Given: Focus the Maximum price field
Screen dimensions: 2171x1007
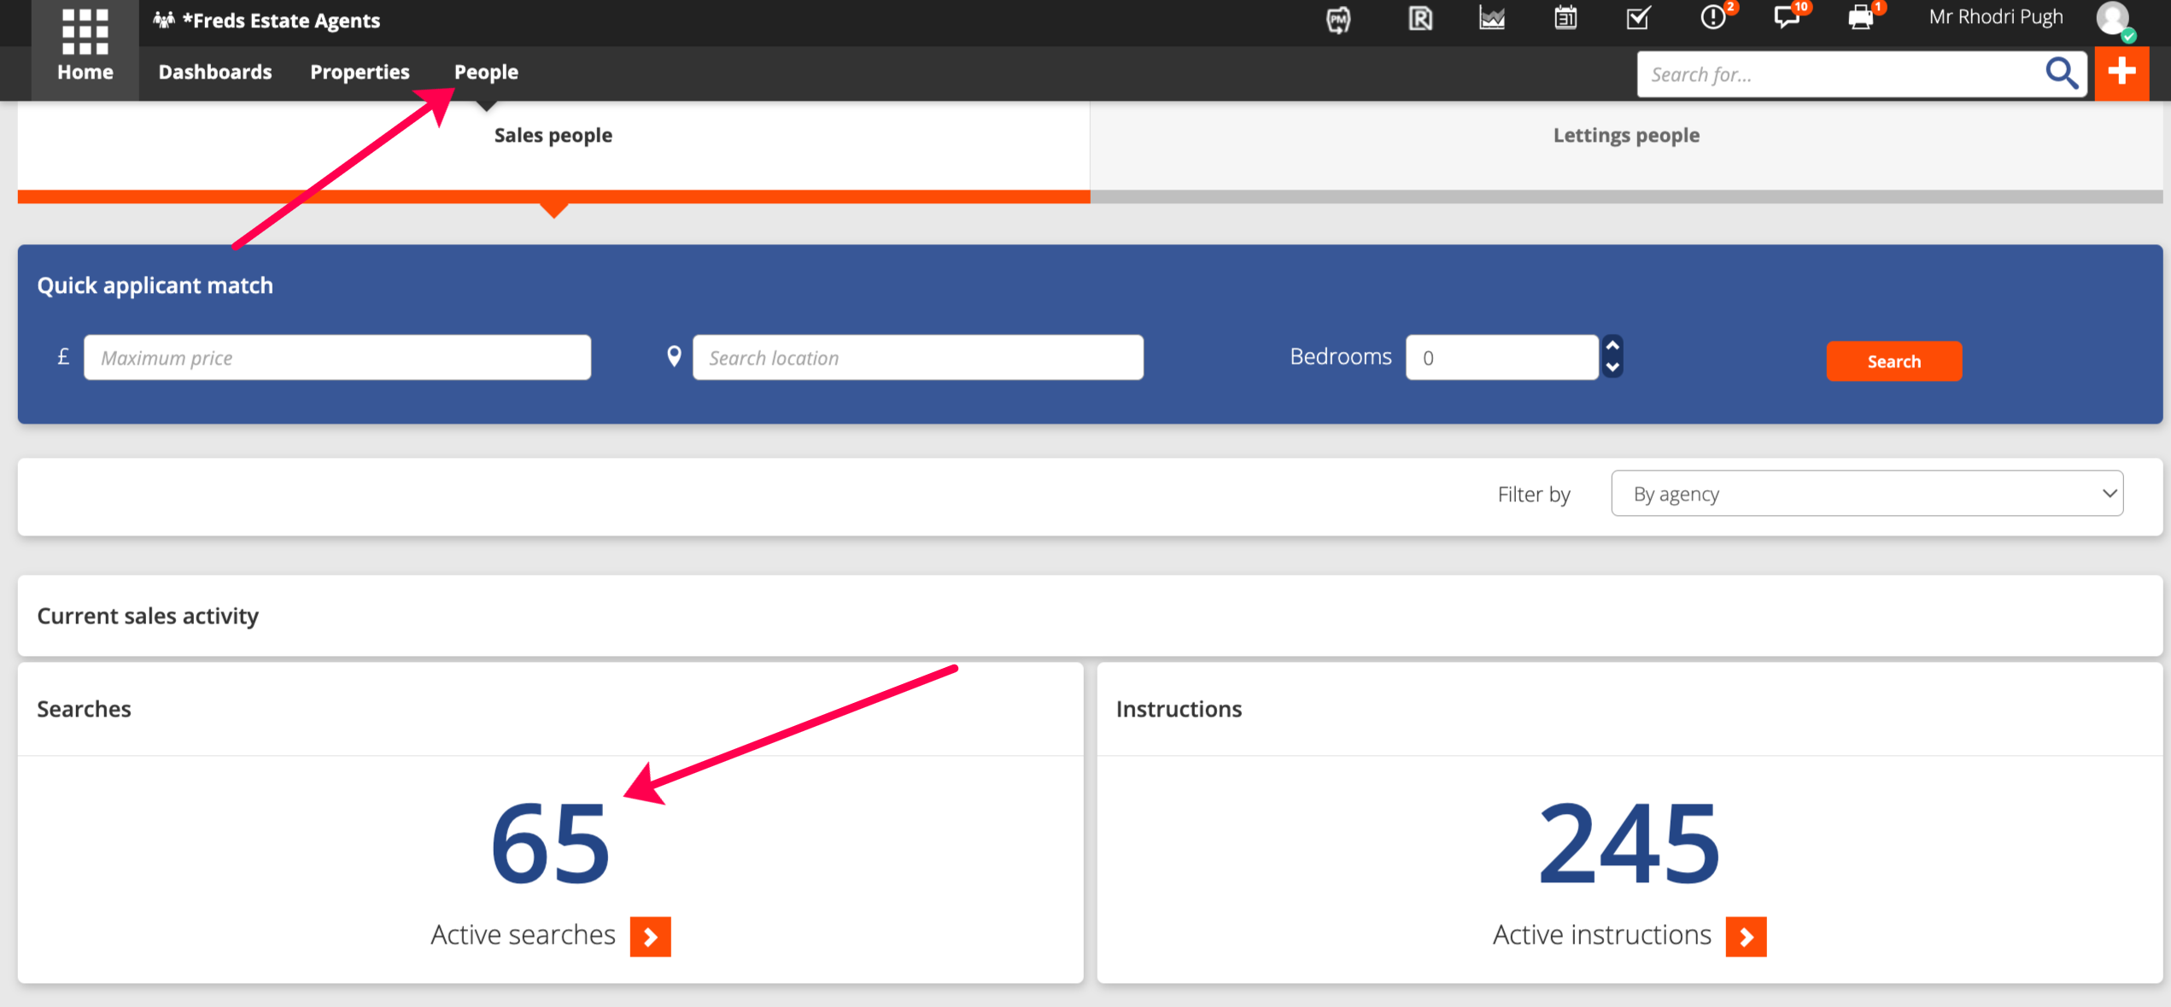Looking at the screenshot, I should (337, 357).
